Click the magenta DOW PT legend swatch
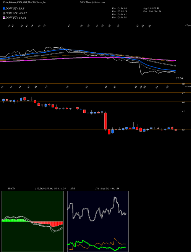191x252 pixels. [x=4, y=18]
